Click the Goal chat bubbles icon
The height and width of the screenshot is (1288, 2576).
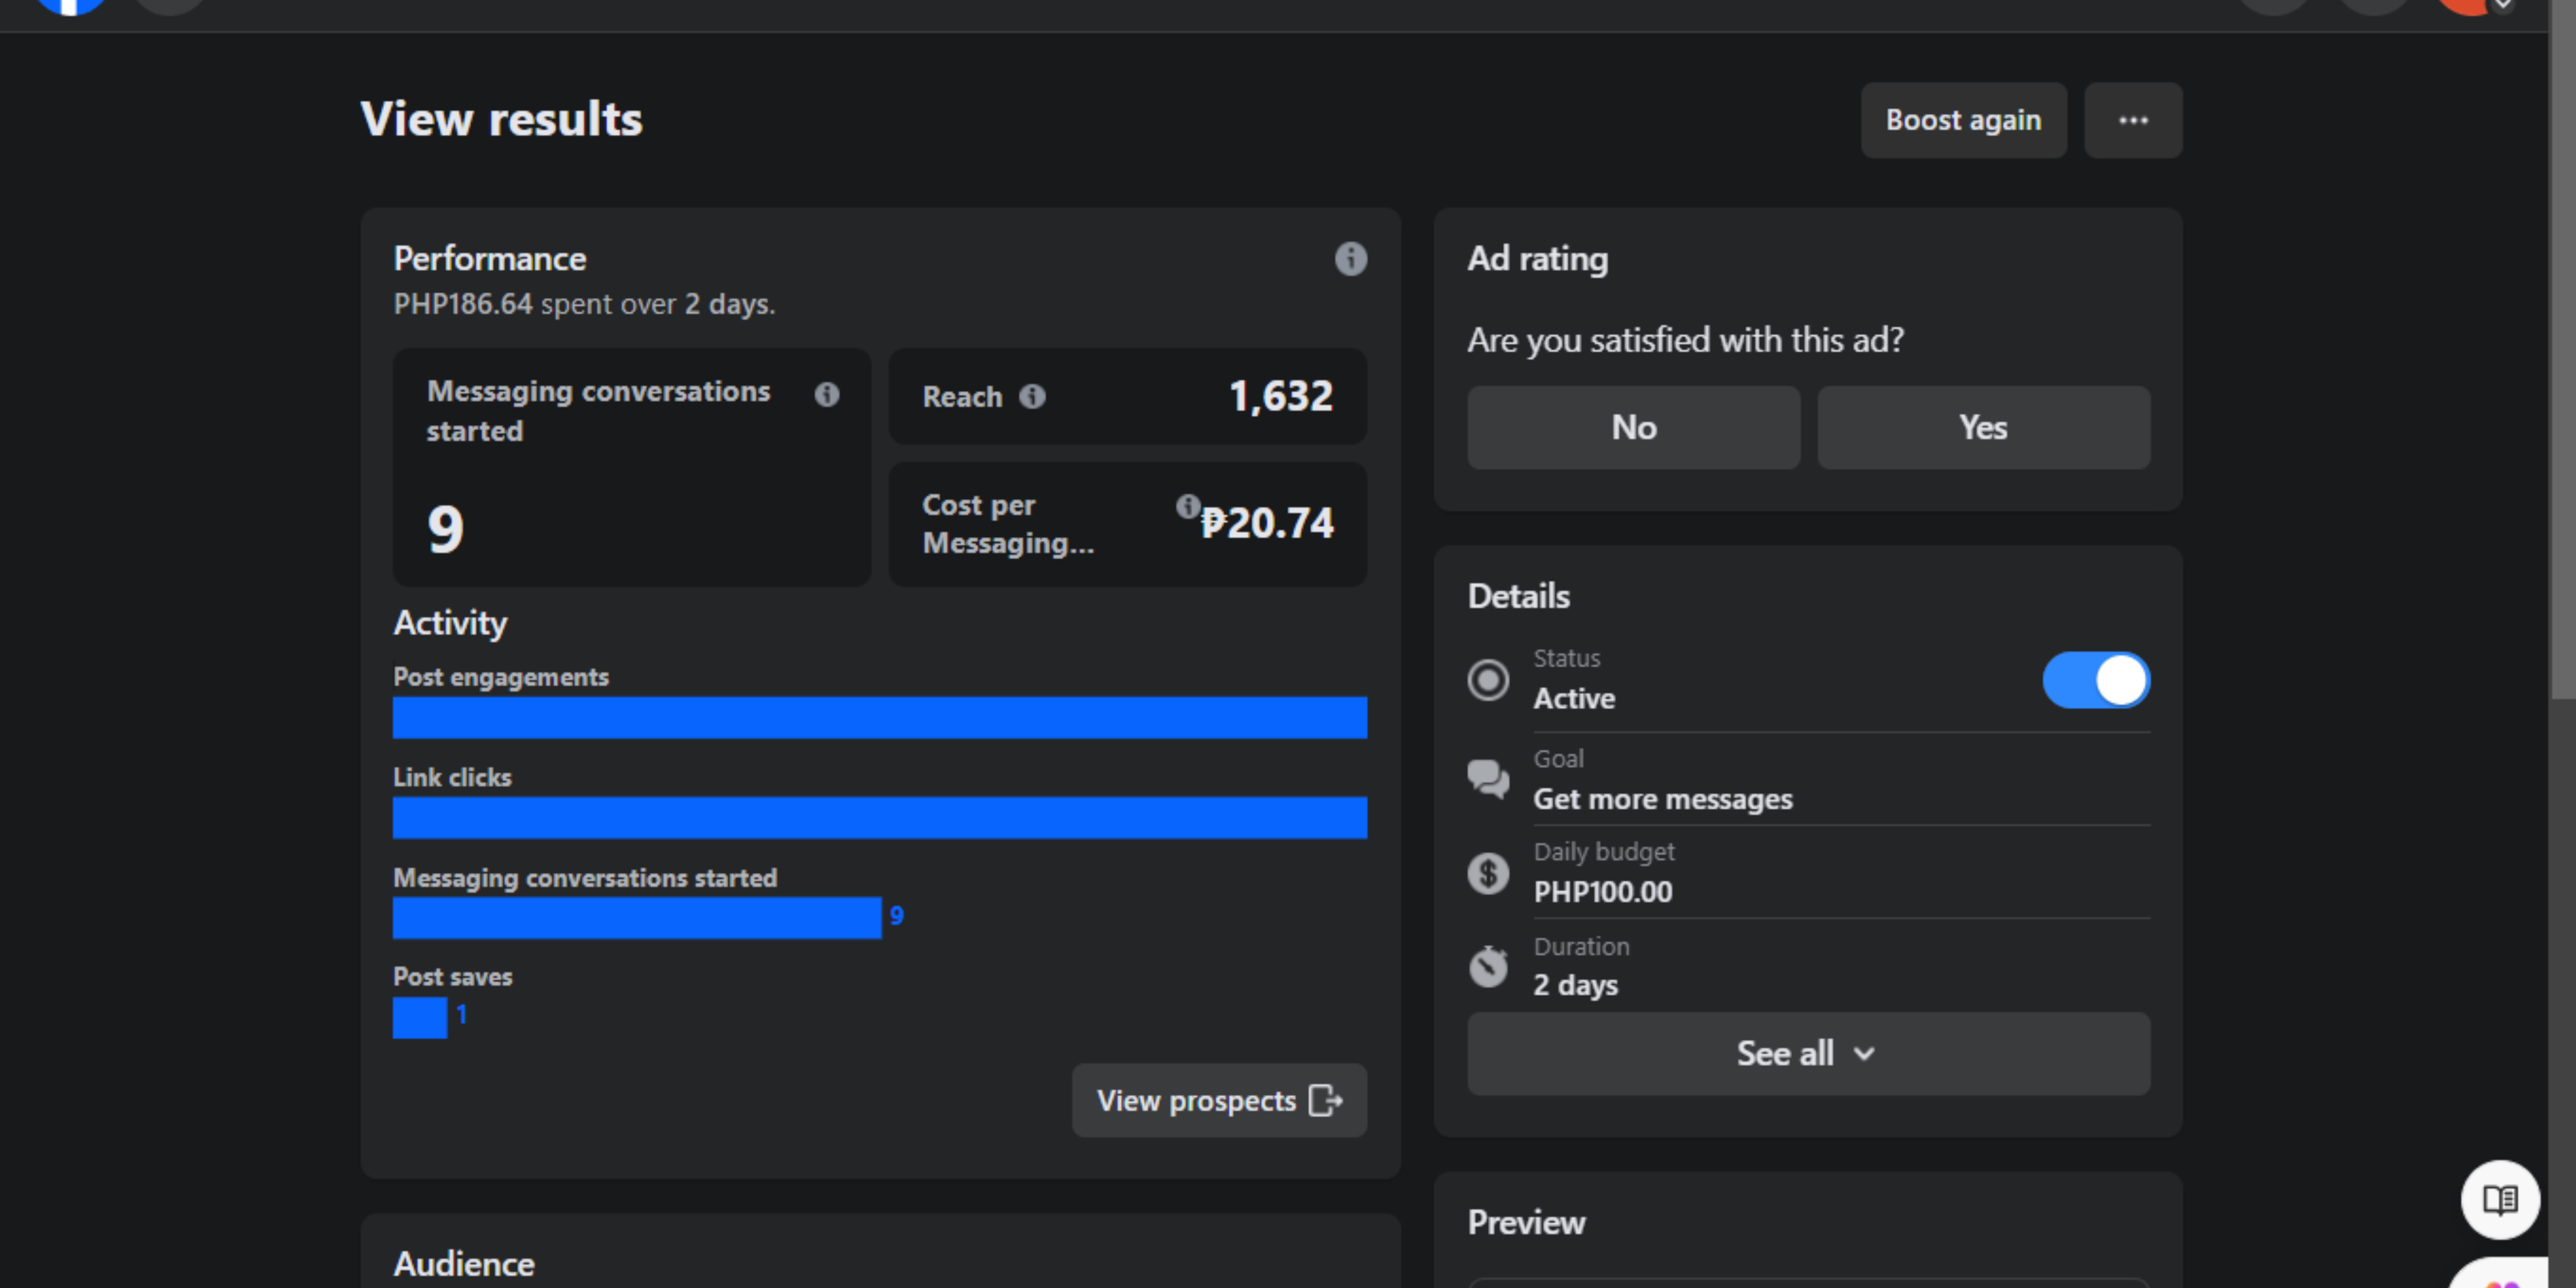point(1488,779)
